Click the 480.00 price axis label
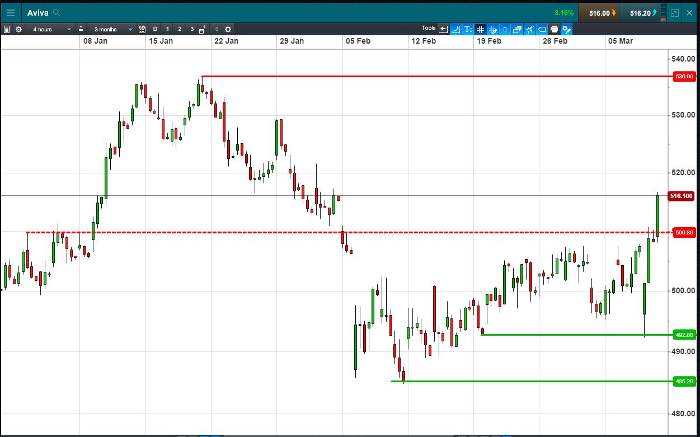 [x=683, y=413]
